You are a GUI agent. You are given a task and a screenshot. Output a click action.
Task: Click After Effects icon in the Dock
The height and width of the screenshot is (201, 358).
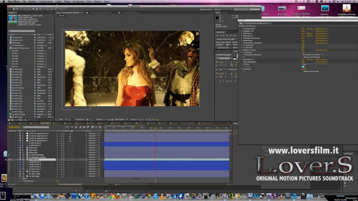pyautogui.click(x=250, y=196)
